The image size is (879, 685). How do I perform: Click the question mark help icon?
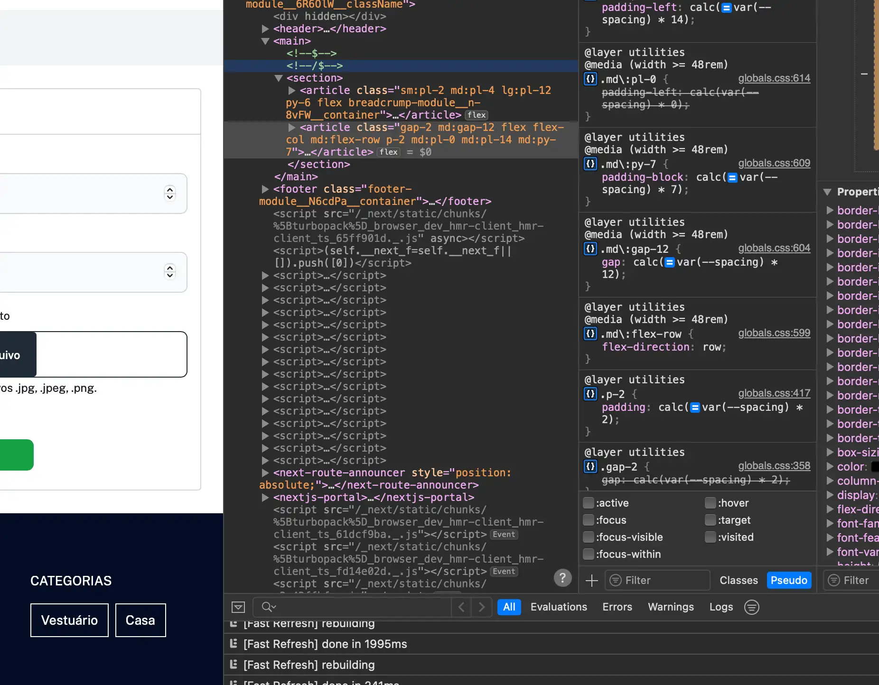pyautogui.click(x=562, y=578)
